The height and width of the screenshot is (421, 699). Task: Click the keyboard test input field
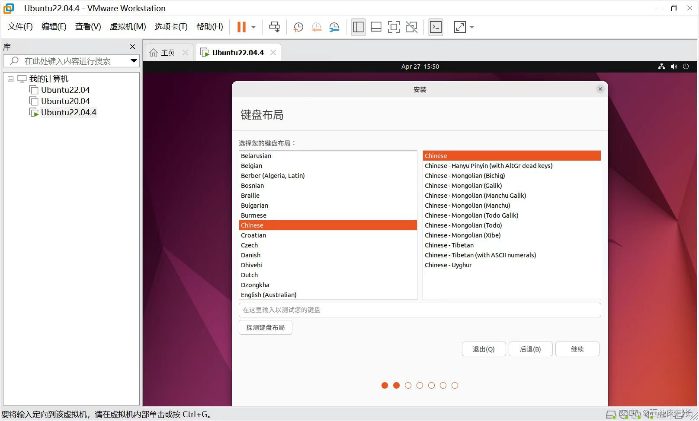[x=420, y=310]
